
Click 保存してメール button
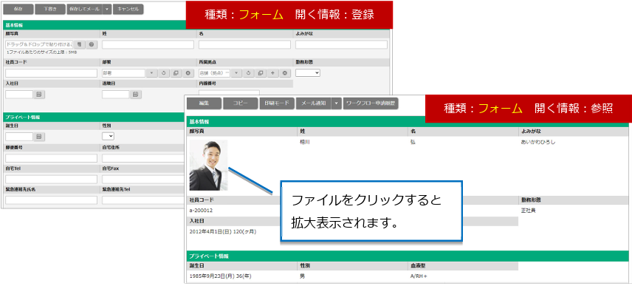pyautogui.click(x=84, y=10)
